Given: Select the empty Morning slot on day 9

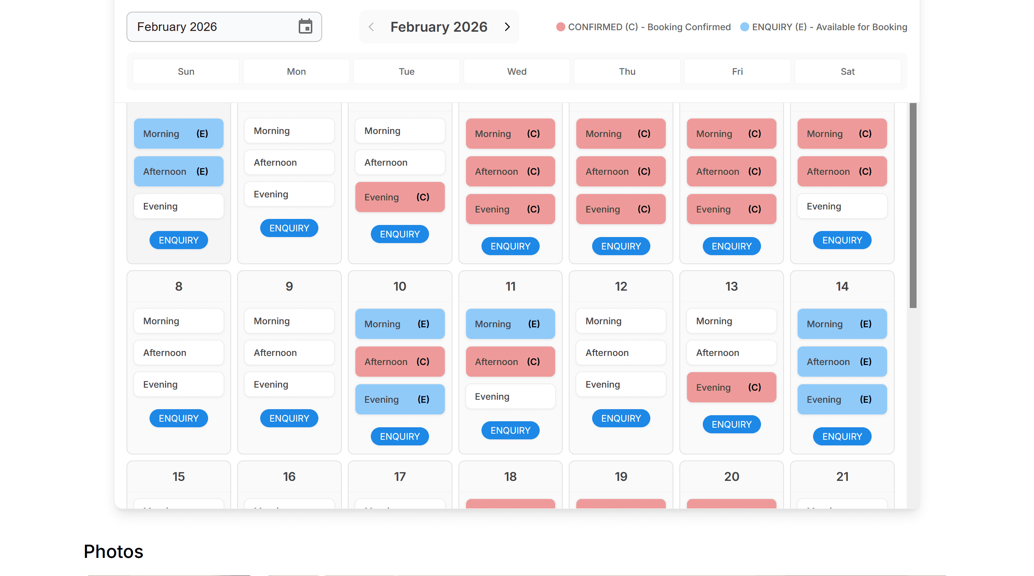Looking at the screenshot, I should point(289,321).
